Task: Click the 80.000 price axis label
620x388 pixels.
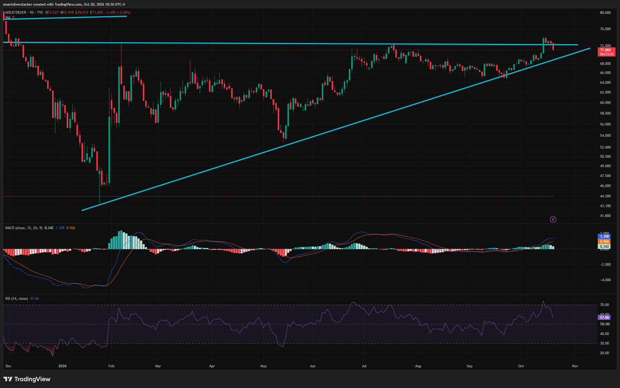Action: tap(606, 12)
